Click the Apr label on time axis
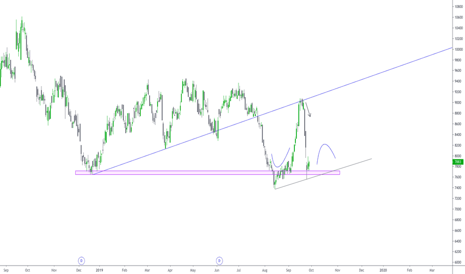The image size is (465, 274). click(170, 270)
